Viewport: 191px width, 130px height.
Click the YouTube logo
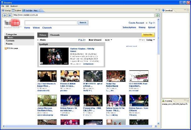(12, 23)
